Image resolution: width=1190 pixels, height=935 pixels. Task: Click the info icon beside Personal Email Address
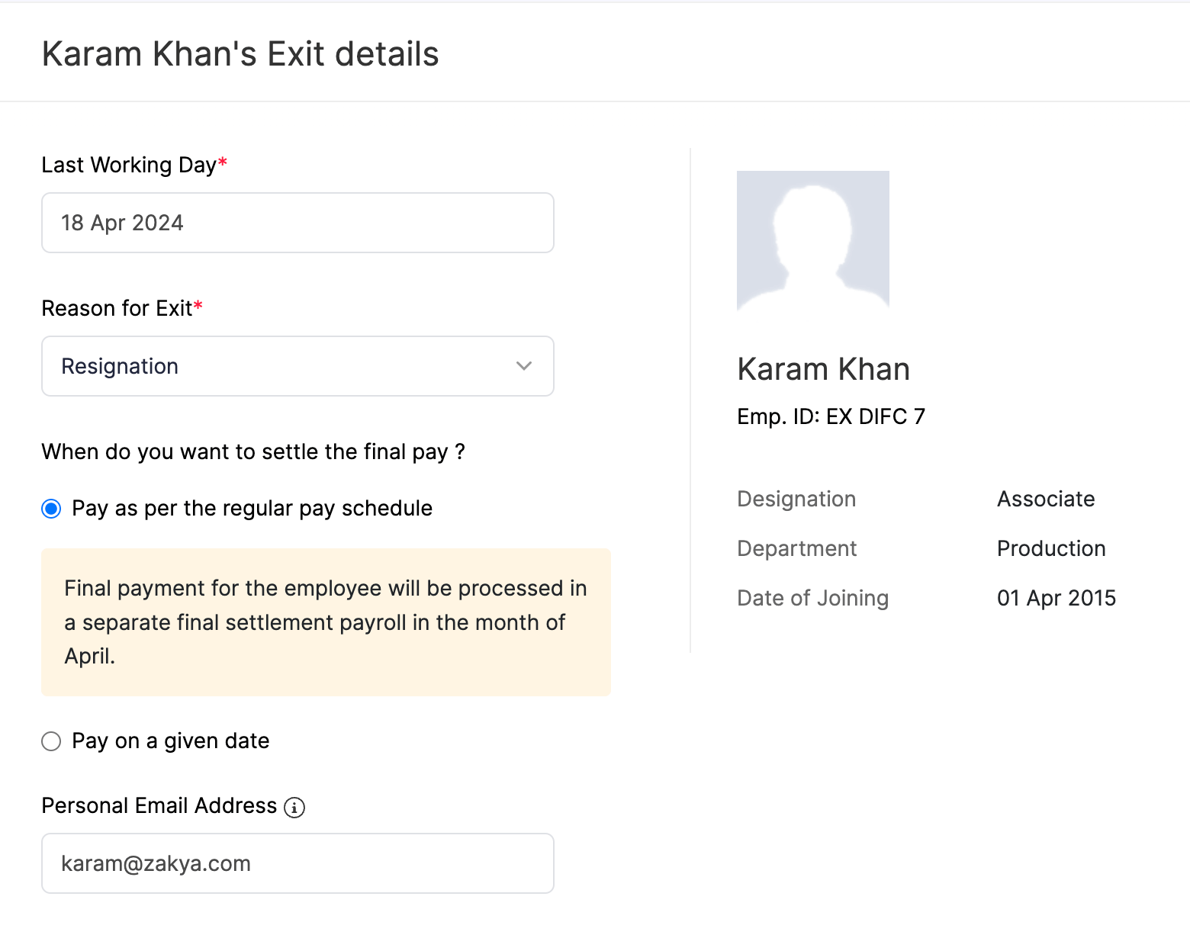point(294,807)
